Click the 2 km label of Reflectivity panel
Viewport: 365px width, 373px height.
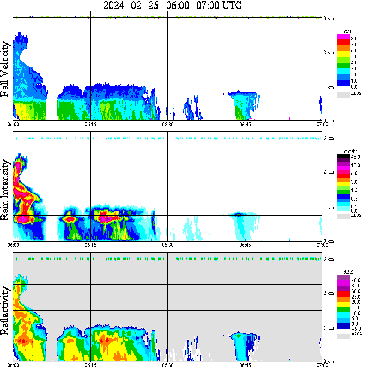(328, 293)
